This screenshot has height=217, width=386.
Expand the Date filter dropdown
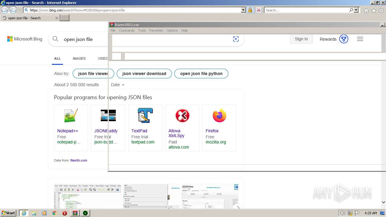click(x=118, y=85)
